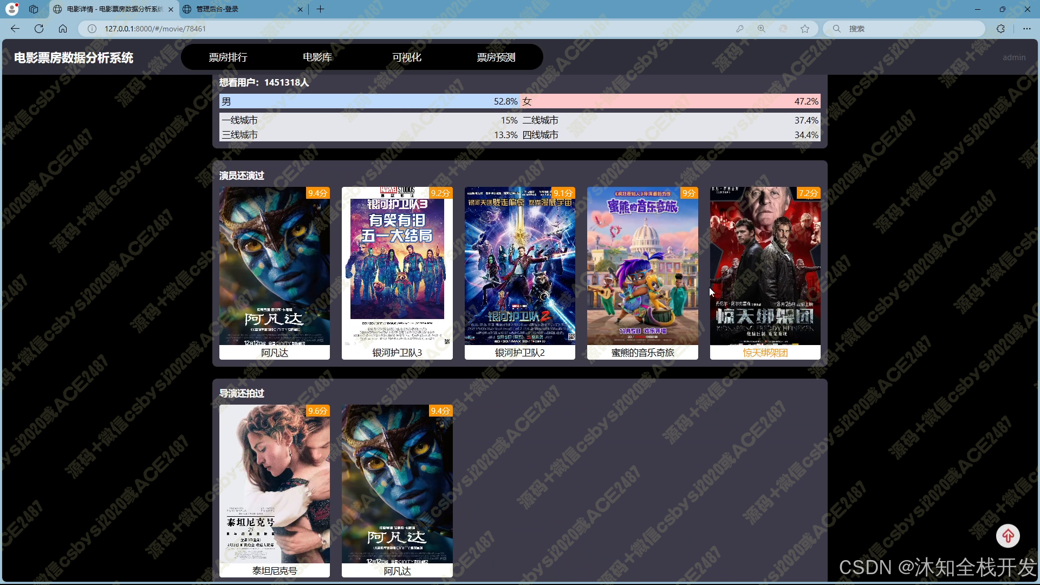Open the 银河护卫队3 movie poster
This screenshot has height=585, width=1040.
pos(397,265)
